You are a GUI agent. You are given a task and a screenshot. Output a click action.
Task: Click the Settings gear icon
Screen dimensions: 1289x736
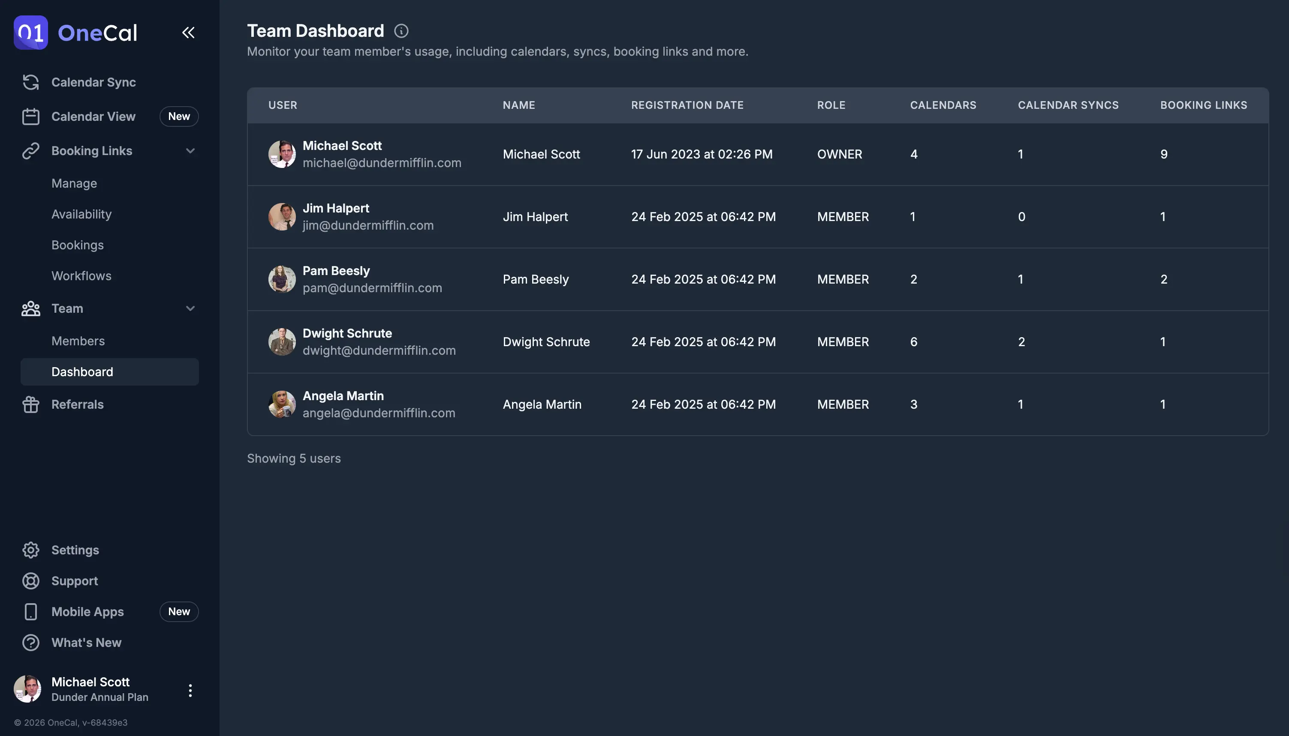pyautogui.click(x=31, y=550)
